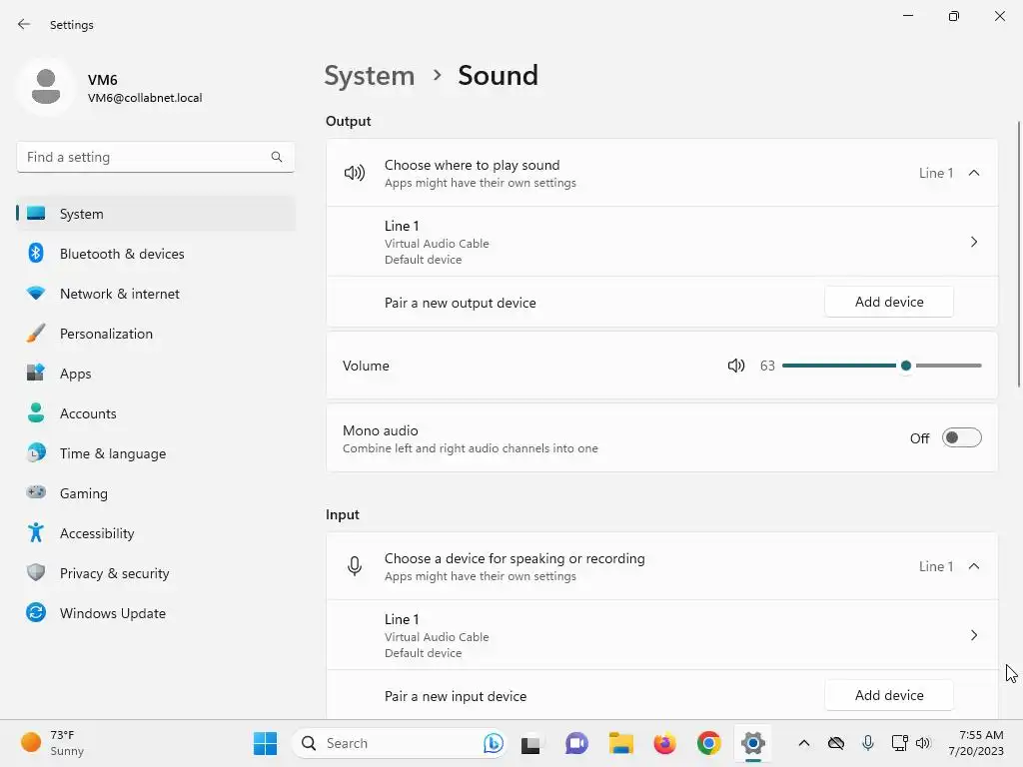Viewport: 1023px width, 767px height.
Task: Click the Find a setting search box
Action: pyautogui.click(x=145, y=157)
